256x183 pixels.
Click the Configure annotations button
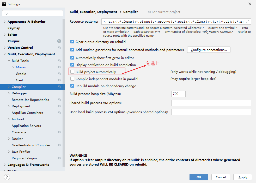[x=209, y=50]
